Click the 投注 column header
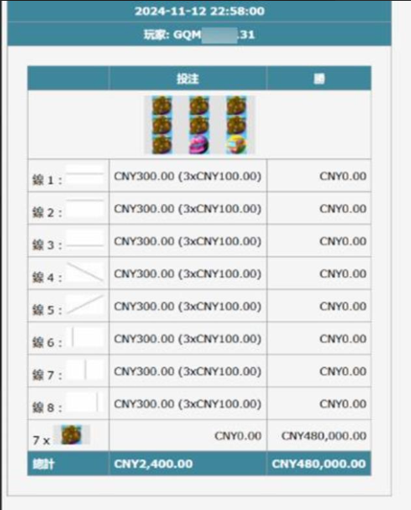 [x=188, y=79]
